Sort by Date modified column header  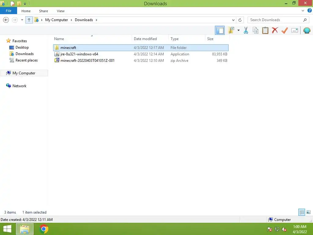click(145, 39)
